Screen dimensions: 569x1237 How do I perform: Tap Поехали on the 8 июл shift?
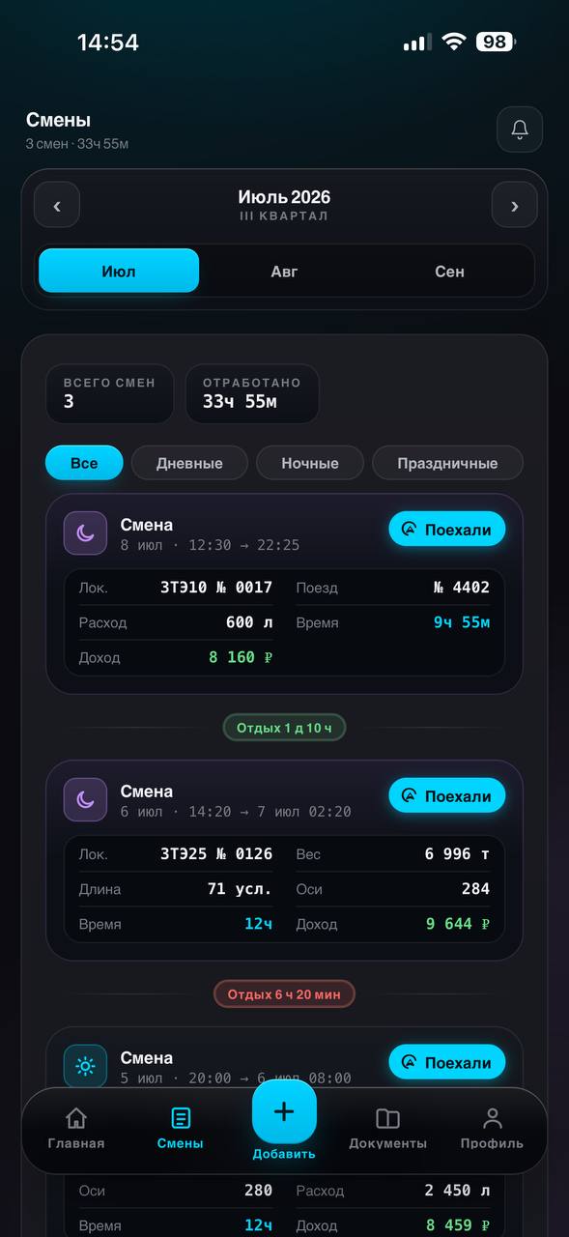click(x=447, y=529)
